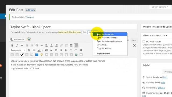Viewport: 172px width, 97px height.
Task: Apply strikethrough formatting
Action: click(22, 46)
